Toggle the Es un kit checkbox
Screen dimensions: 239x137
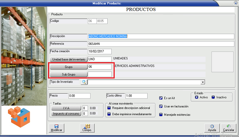(161, 98)
